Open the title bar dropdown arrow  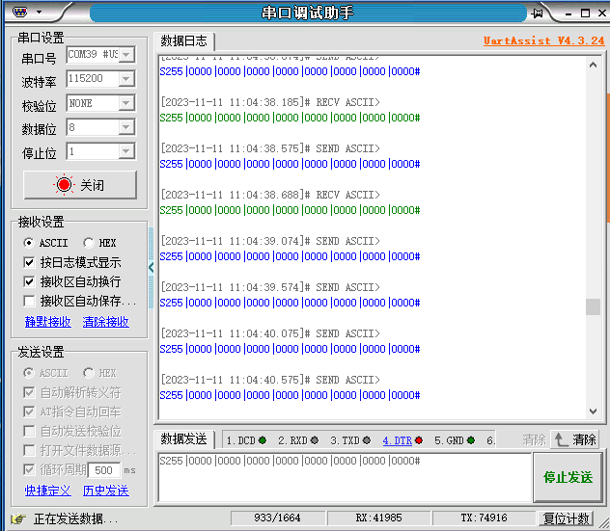click(39, 12)
